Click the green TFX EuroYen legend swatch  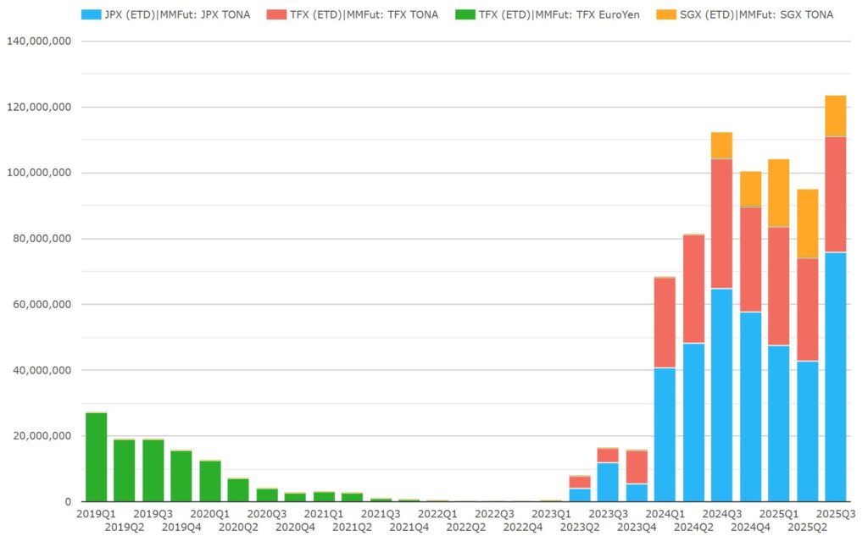coord(466,14)
